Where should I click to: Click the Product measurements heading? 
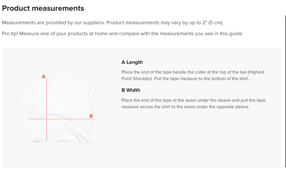43,8
